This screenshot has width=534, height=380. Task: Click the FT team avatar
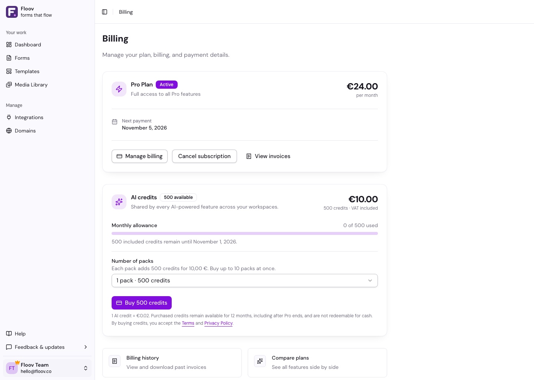coord(12,368)
